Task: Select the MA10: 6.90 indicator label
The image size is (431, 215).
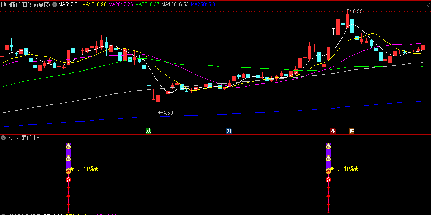Action: (94, 4)
